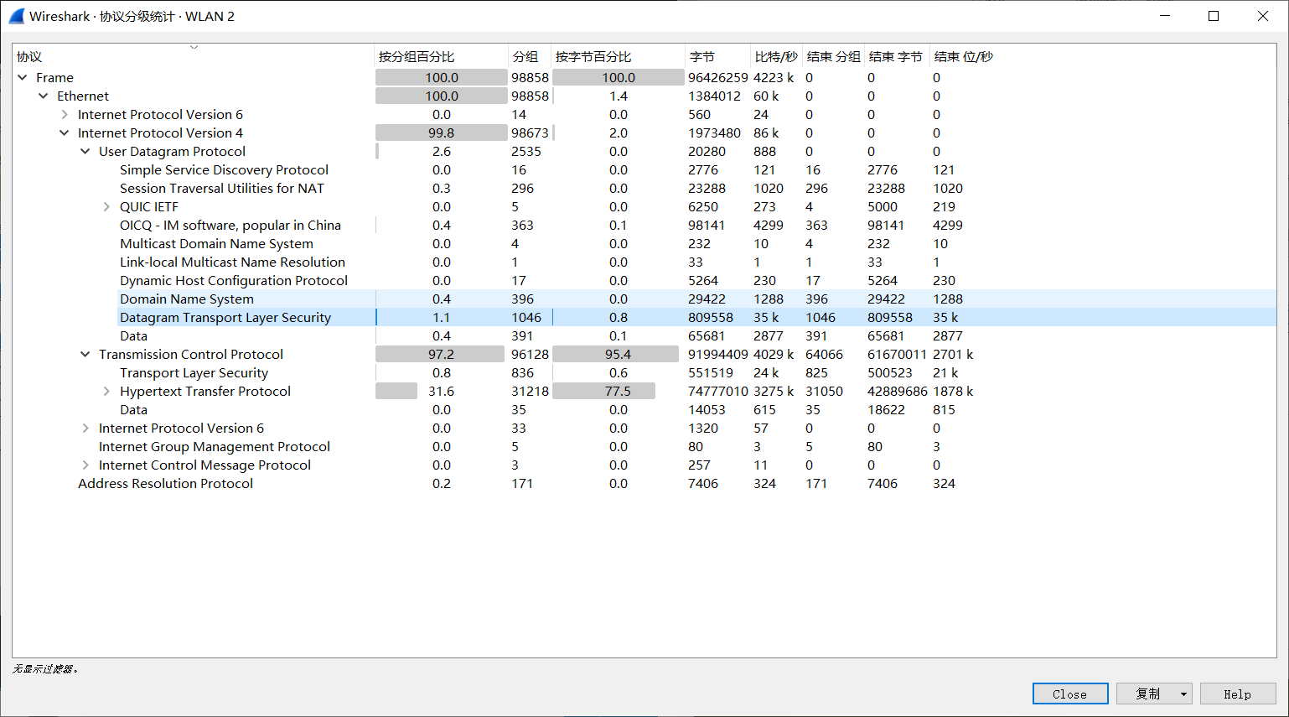Screen dimensions: 1289x717
Task: Collapse the Frame tree node
Action: (x=23, y=78)
